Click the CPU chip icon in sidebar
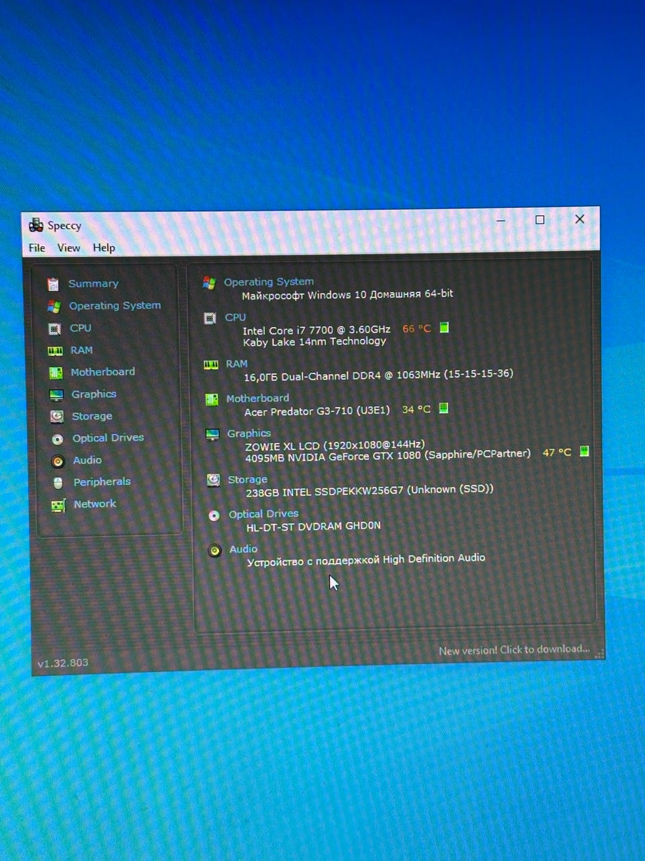The image size is (645, 861). point(54,329)
